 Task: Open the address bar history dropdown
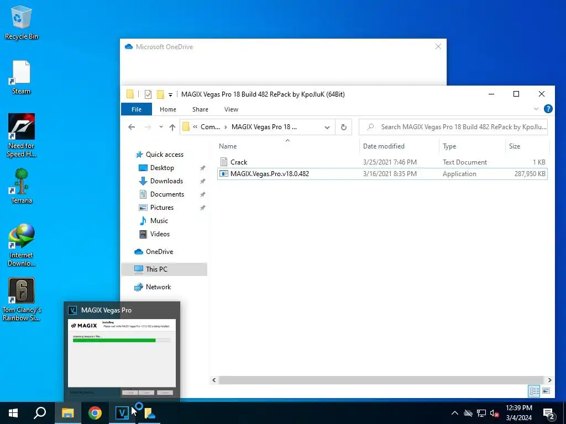327,128
